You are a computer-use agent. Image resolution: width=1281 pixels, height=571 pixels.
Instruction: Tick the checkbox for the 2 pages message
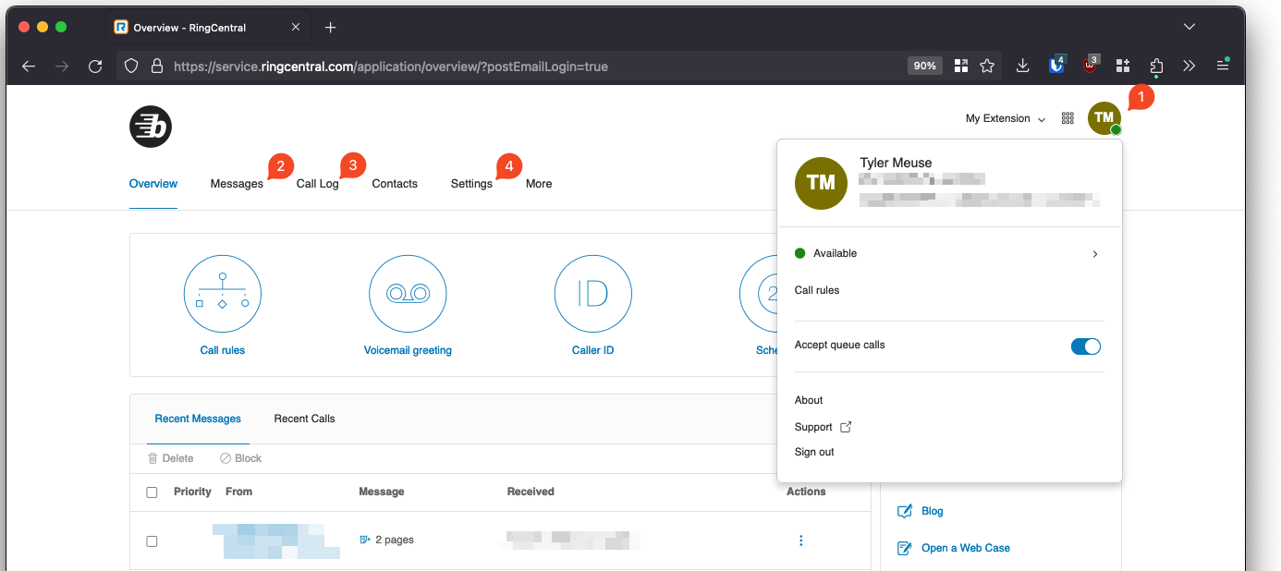click(152, 541)
